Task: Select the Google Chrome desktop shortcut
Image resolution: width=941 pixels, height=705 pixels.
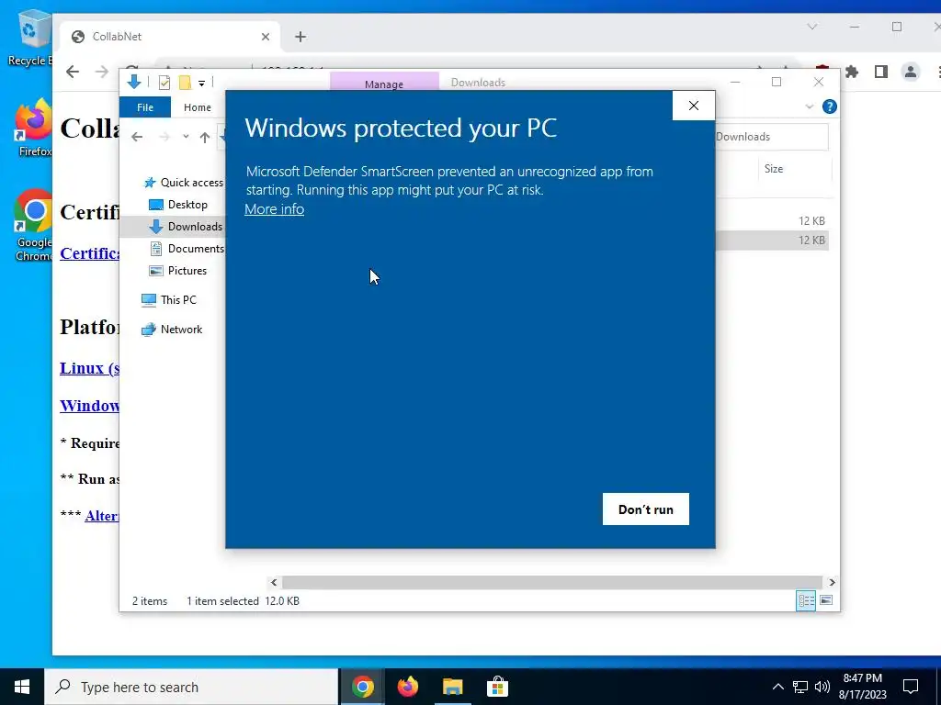Action: 34,226
